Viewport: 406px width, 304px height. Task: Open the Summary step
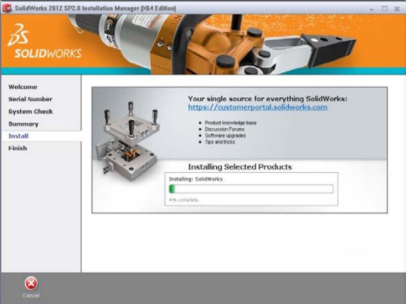(23, 124)
